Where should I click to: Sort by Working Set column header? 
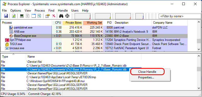pyautogui.click(x=93, y=23)
